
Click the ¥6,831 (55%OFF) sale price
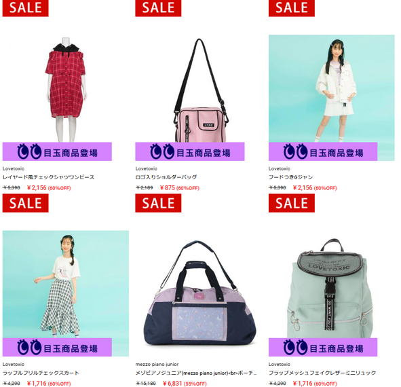185,384
